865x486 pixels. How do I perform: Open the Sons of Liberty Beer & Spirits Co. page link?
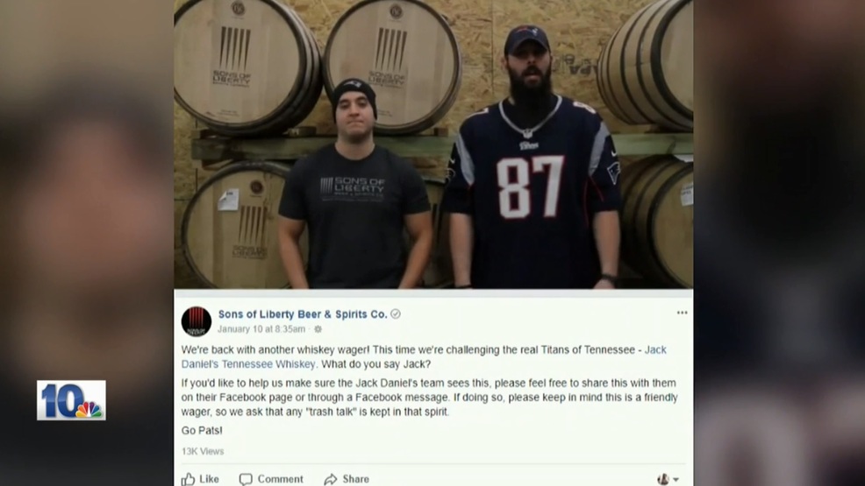click(x=303, y=313)
